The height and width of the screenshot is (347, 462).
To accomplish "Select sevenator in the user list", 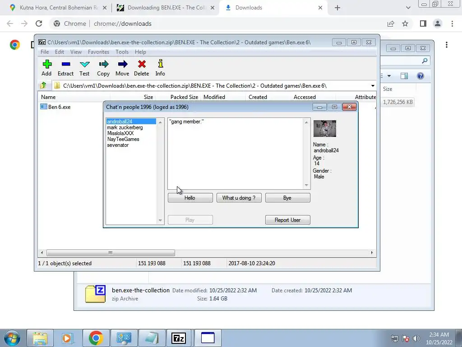I will pyautogui.click(x=118, y=145).
